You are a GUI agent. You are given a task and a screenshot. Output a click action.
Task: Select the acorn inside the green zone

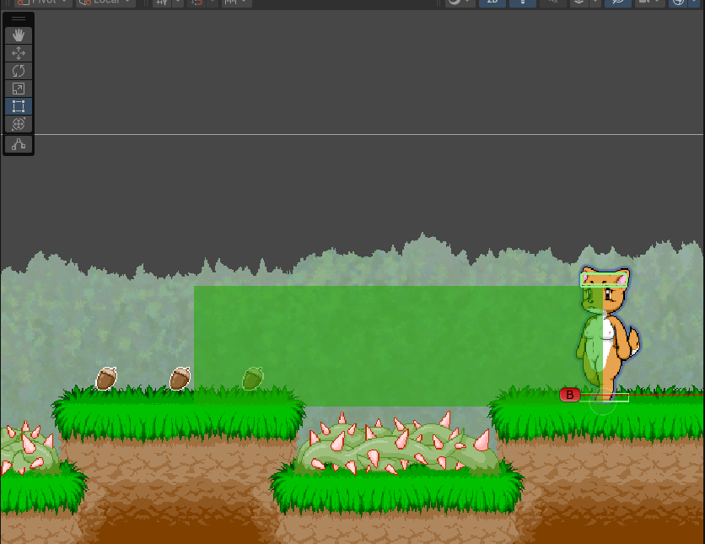[x=253, y=378]
